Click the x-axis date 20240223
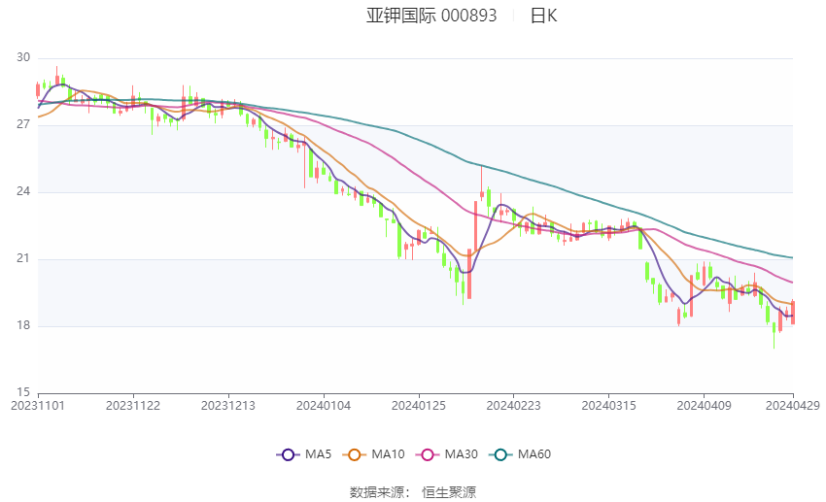This screenshot has height=502, width=826. coord(514,406)
